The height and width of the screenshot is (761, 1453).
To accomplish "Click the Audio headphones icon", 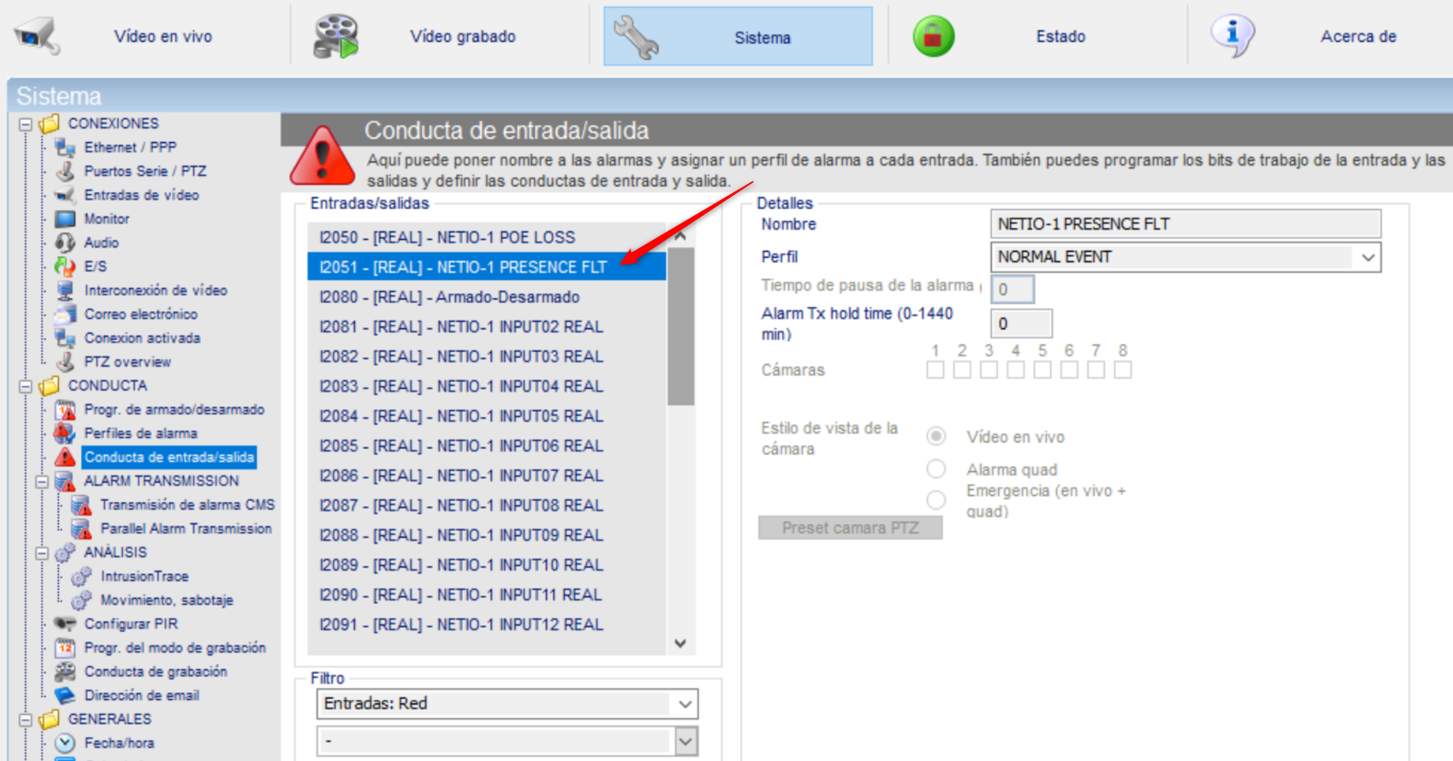I will [66, 243].
